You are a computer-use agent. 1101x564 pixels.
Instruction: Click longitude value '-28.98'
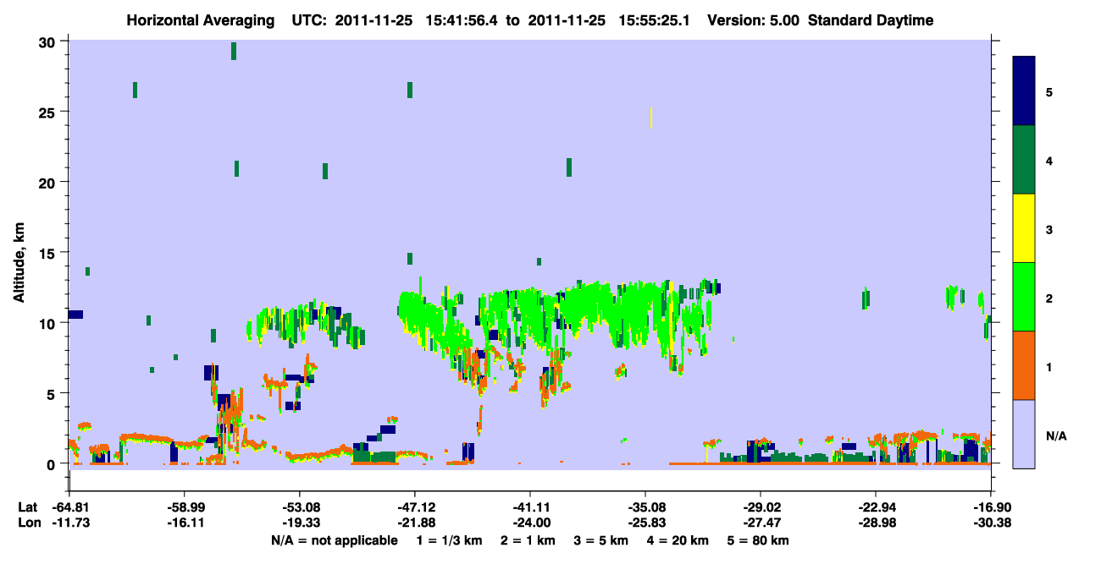tap(876, 523)
